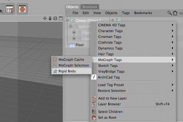Image resolution: width=183 pixels, height=122 pixels.
Task: Click the MoGraph Selection icon
Action: tap(55, 65)
